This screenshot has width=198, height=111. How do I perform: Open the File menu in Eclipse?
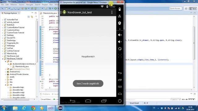point(2,5)
